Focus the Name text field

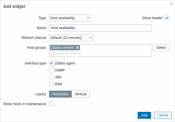pyautogui.click(x=100, y=28)
